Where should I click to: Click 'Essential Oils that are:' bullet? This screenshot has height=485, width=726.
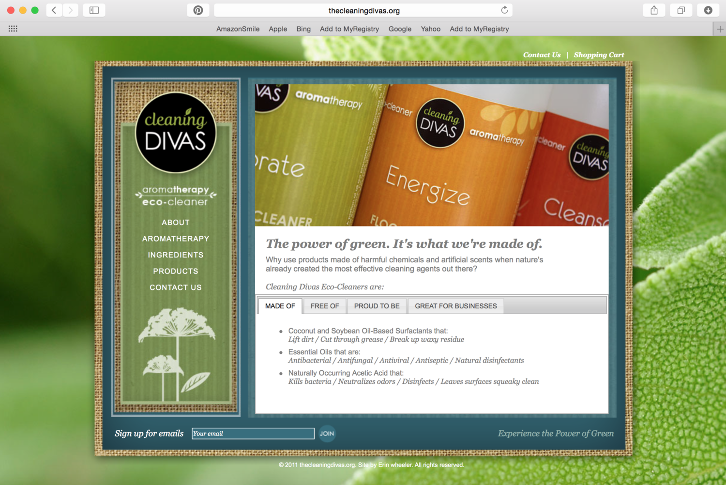(324, 352)
